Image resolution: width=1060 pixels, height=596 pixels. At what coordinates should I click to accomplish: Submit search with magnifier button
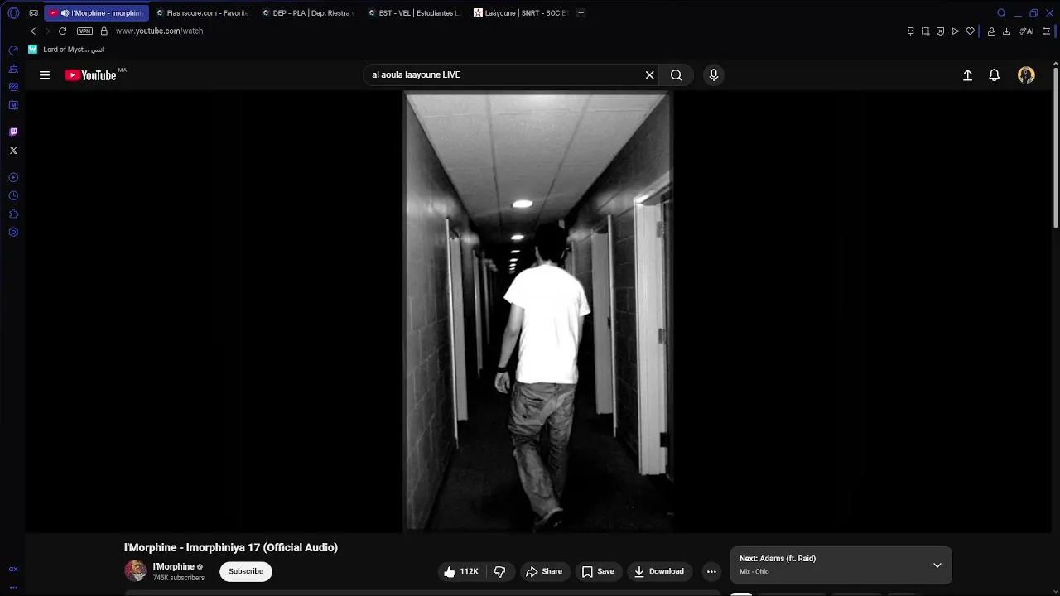click(677, 75)
